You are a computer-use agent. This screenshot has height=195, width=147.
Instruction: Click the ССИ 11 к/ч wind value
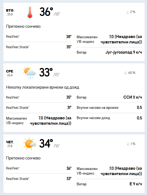133,97
